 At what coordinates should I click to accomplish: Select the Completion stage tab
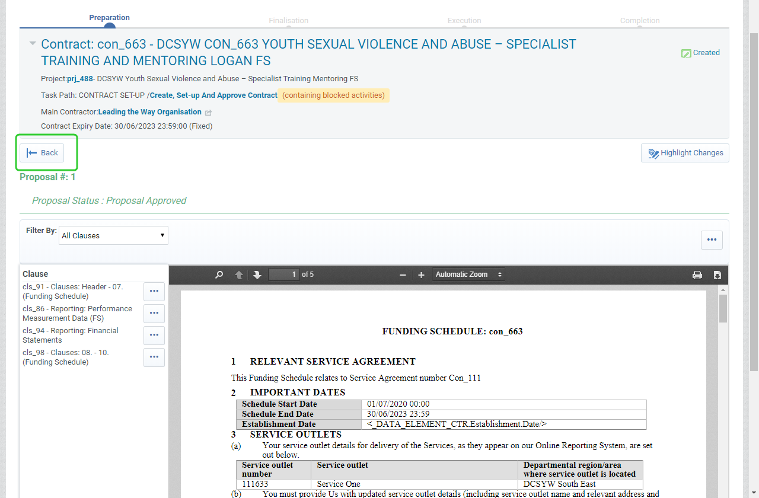(x=640, y=21)
